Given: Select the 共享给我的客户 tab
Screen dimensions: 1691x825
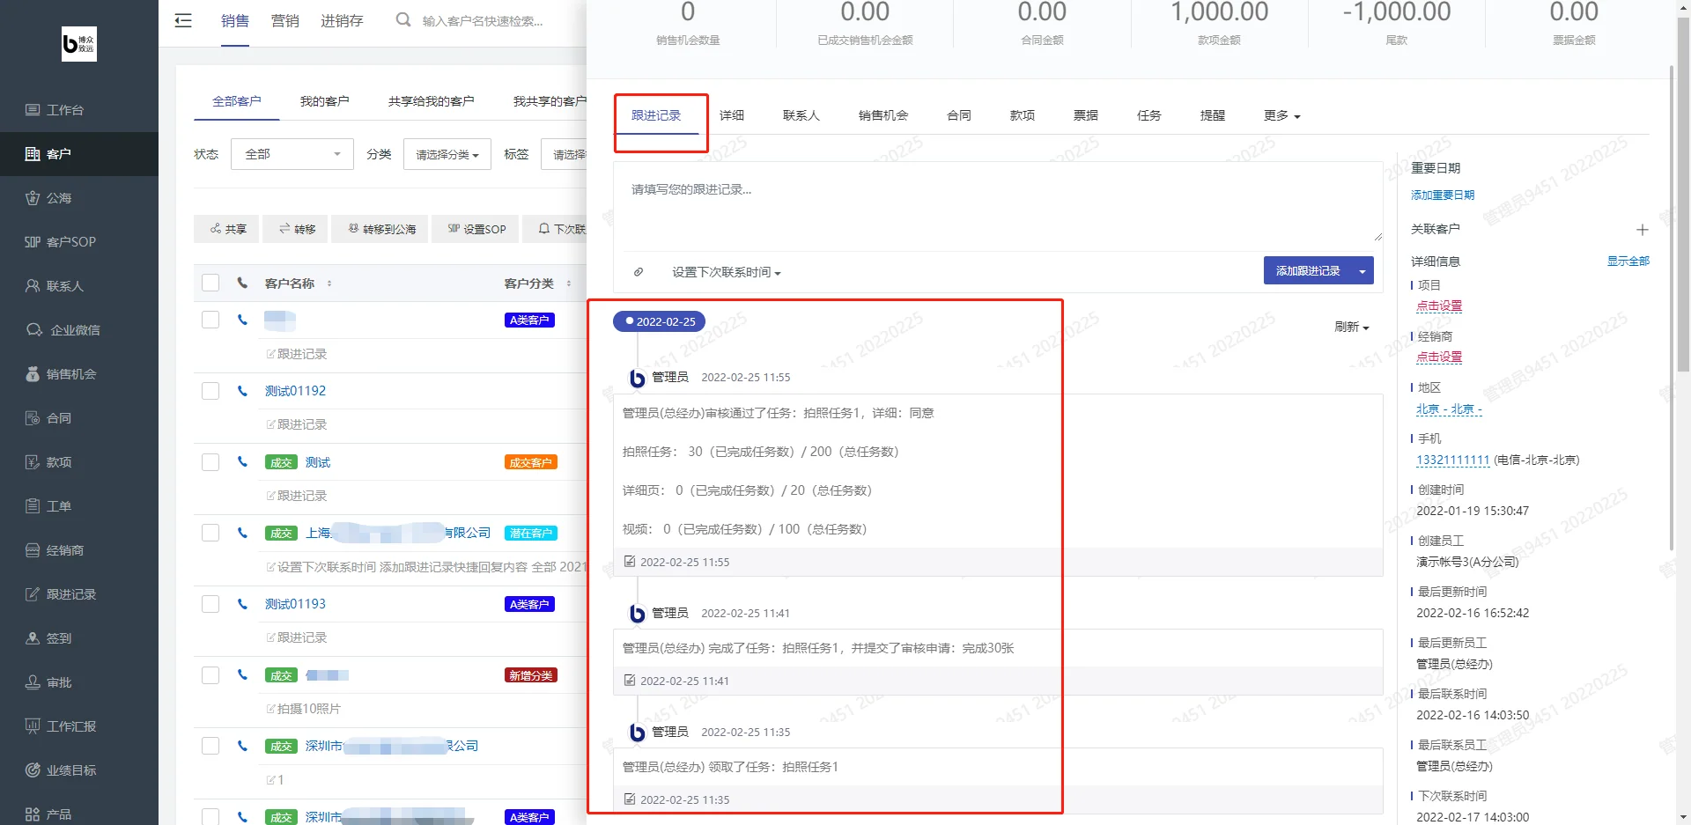Looking at the screenshot, I should click(x=431, y=101).
